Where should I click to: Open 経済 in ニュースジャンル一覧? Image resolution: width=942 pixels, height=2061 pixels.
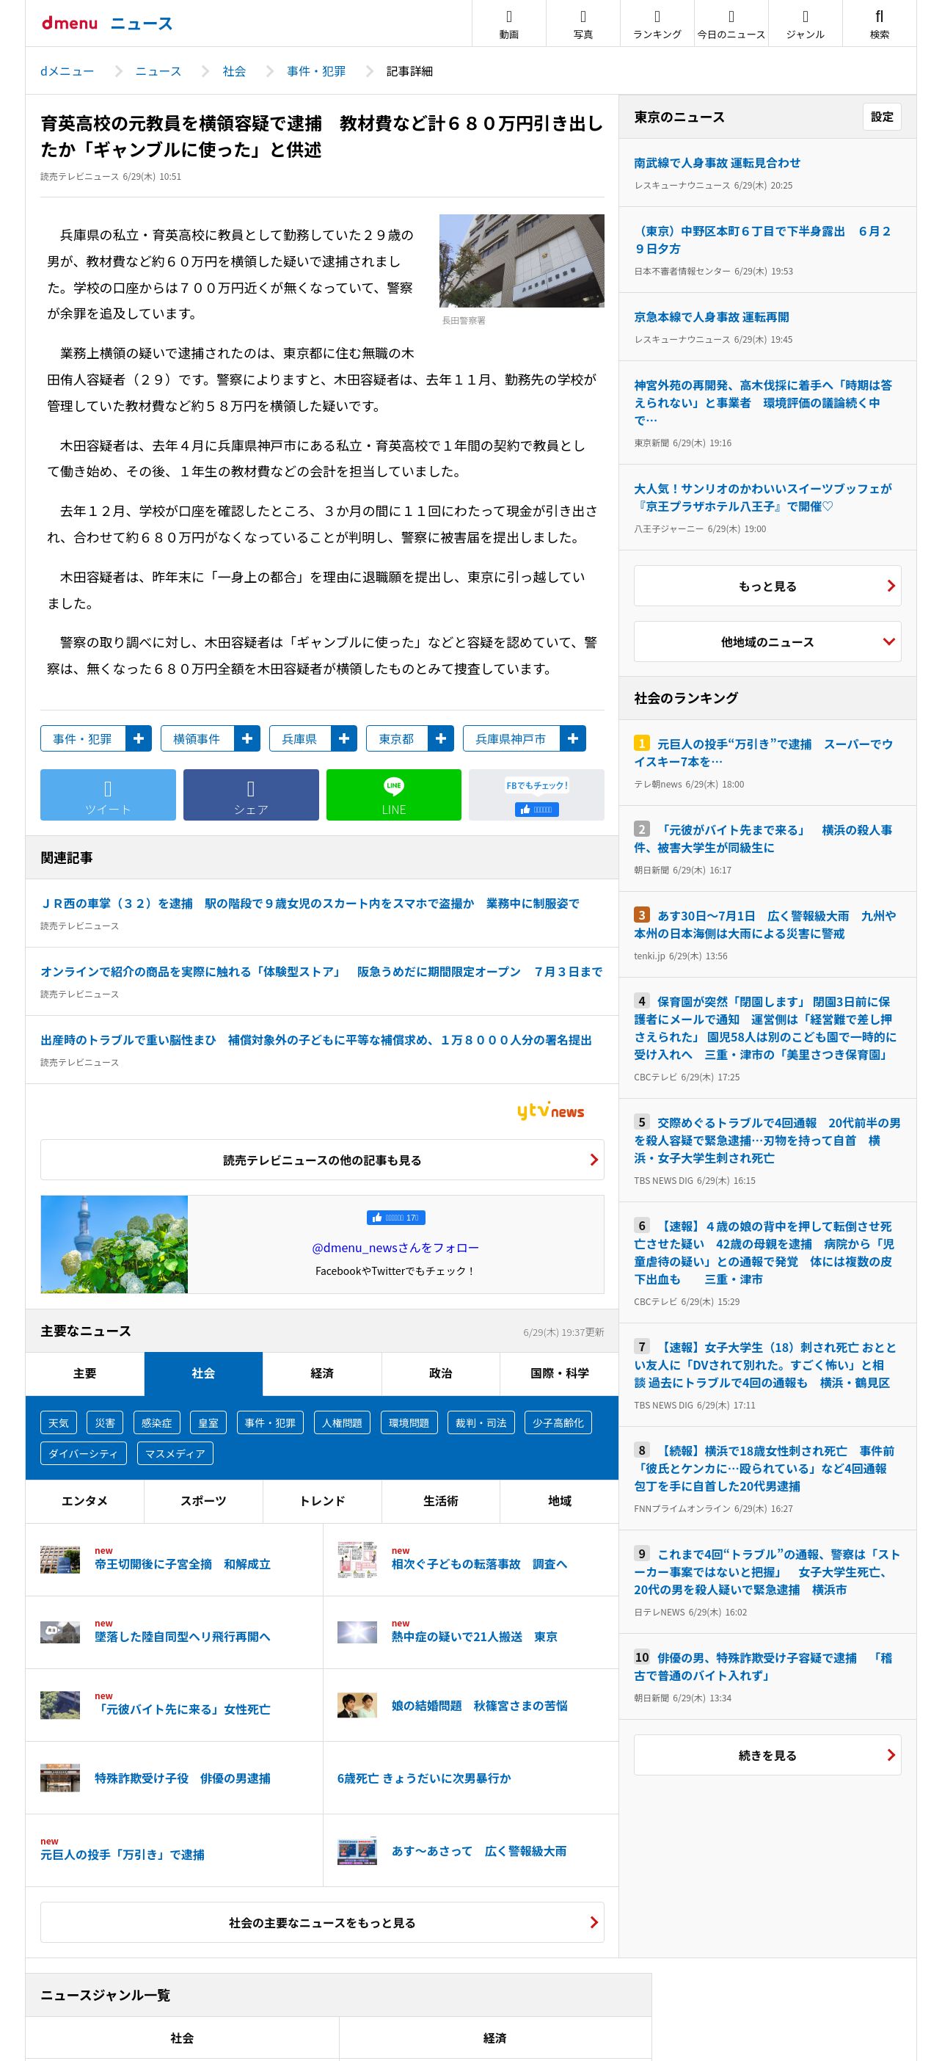click(495, 2038)
